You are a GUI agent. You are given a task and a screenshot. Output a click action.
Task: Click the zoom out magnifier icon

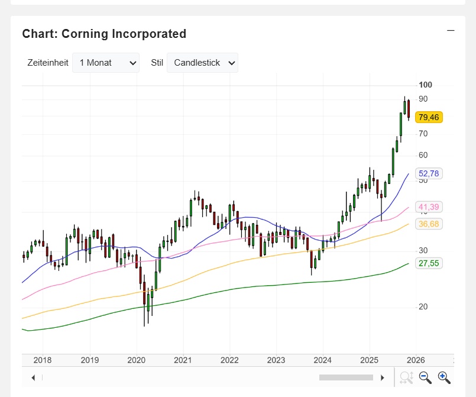point(425,377)
